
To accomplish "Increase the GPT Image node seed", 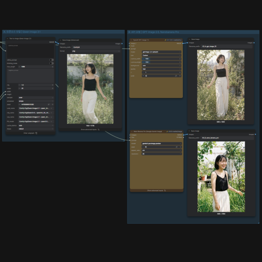I will (x=180, y=76).
